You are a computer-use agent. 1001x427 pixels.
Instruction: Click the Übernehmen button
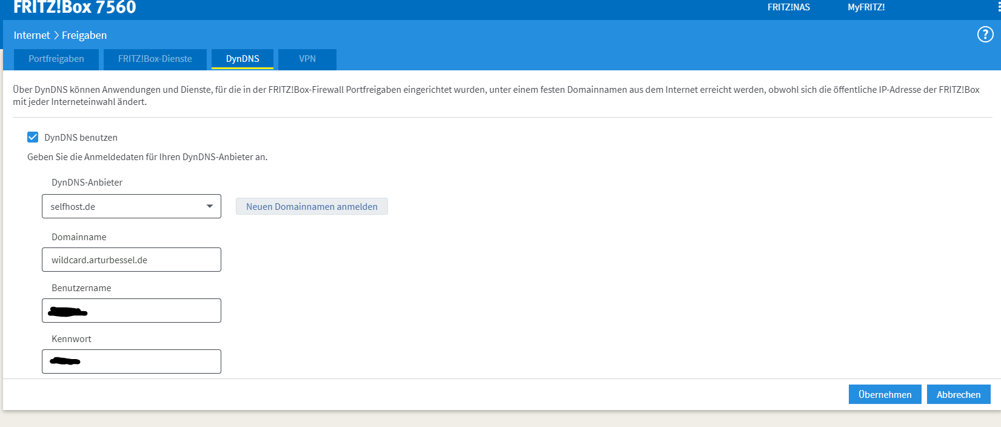[885, 394]
